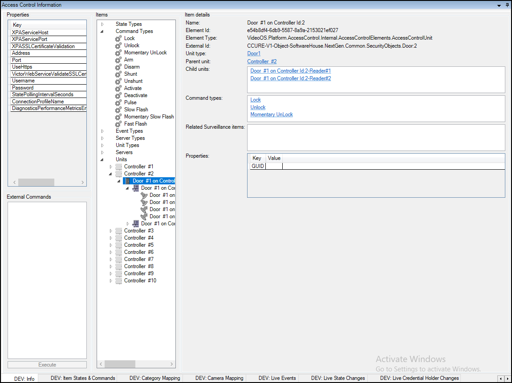Select the icon beside Controller #7

point(118,259)
